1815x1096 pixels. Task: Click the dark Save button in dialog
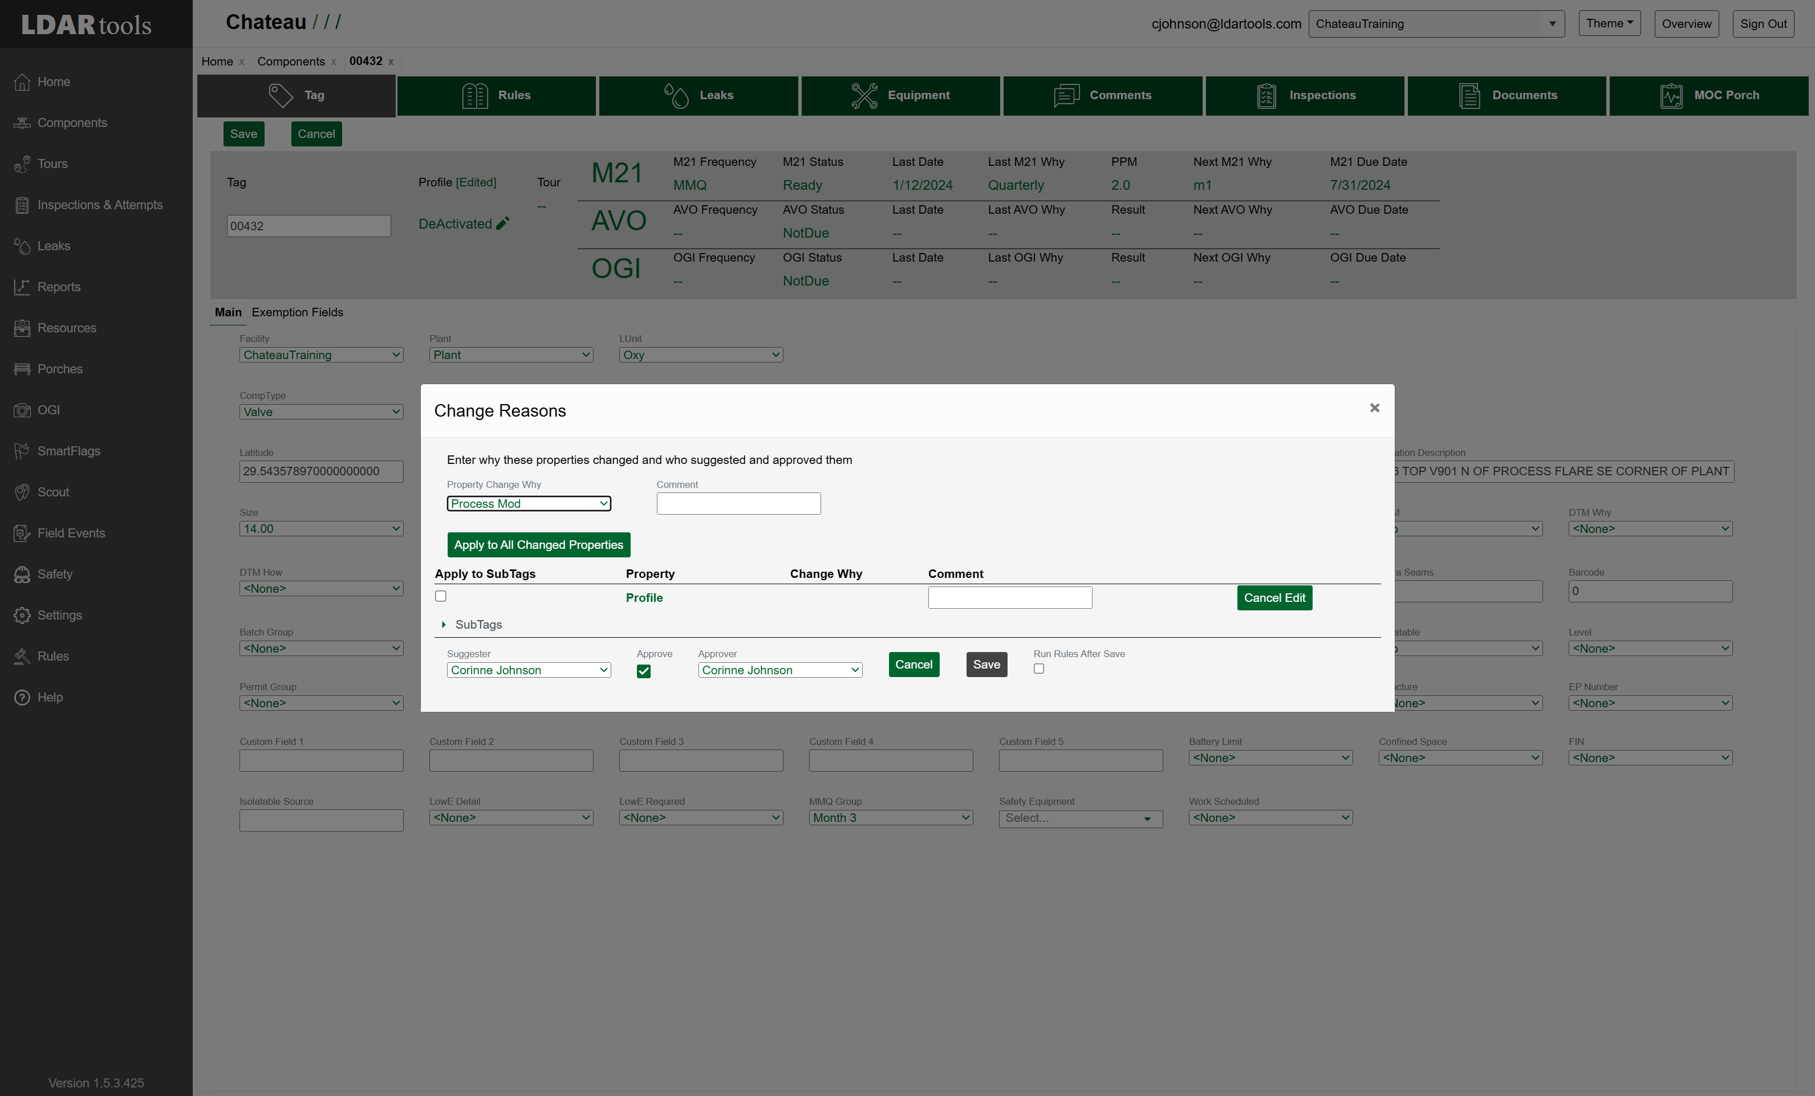(986, 665)
